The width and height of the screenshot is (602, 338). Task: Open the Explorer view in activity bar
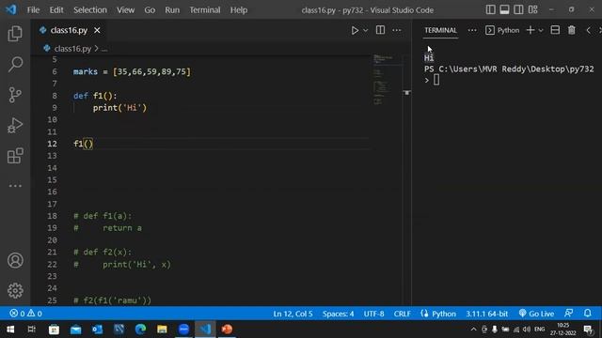(x=15, y=34)
